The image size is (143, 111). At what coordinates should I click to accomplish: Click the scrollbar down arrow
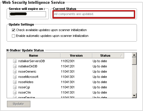click(134, 96)
